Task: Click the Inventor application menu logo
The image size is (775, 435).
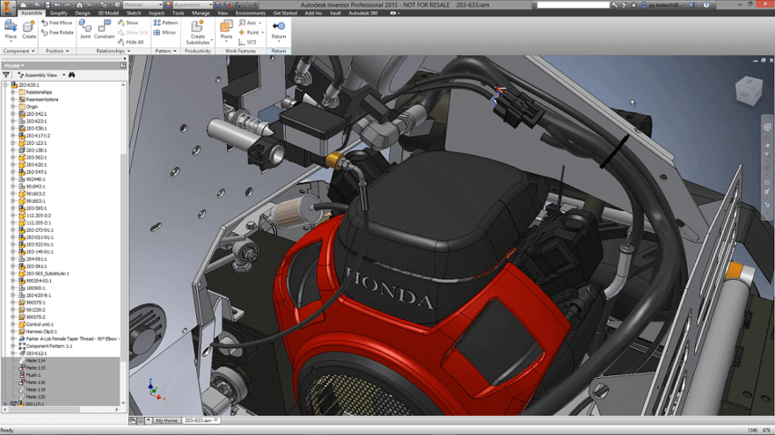Action: pos(7,6)
